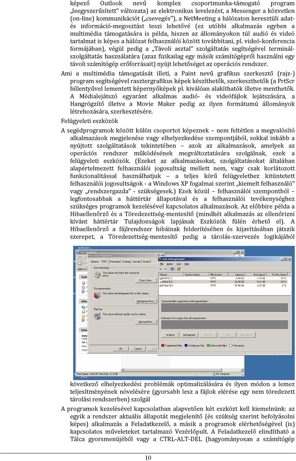The height and width of the screenshot is (461, 296).
Task: Click the % Free Space column header
Action: tap(277, 275)
